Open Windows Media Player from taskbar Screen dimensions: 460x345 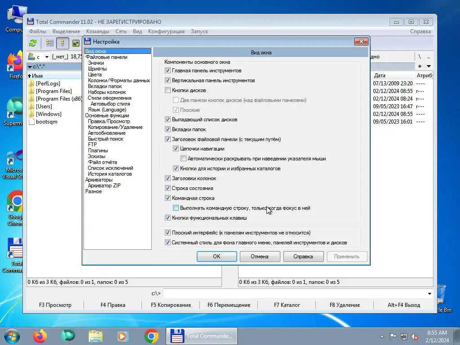pos(123,336)
